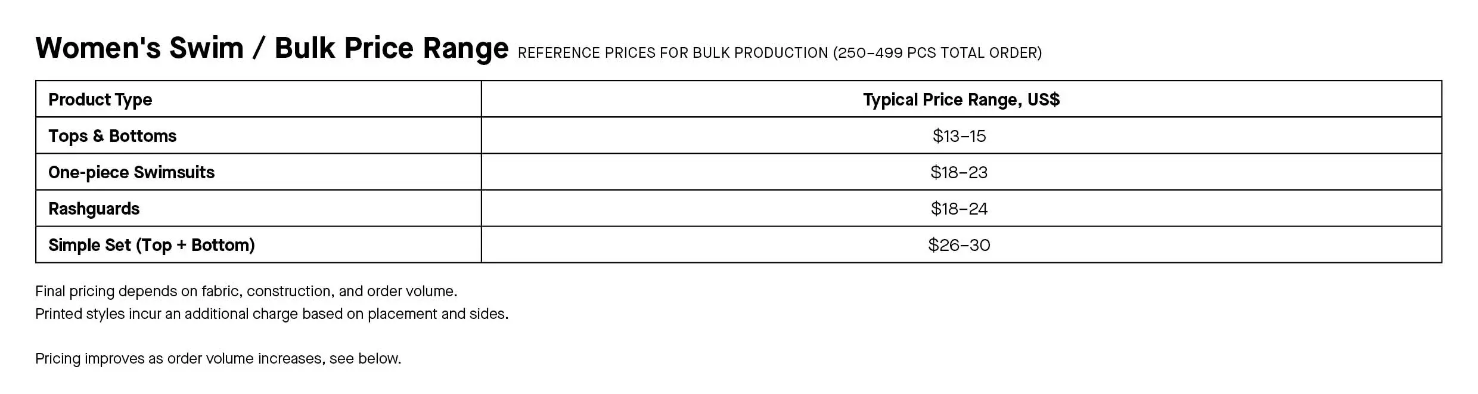Viewport: 1478px width, 394px height.
Task: Select the "Simple Set (Top + Bottom)" label
Action: click(x=151, y=245)
